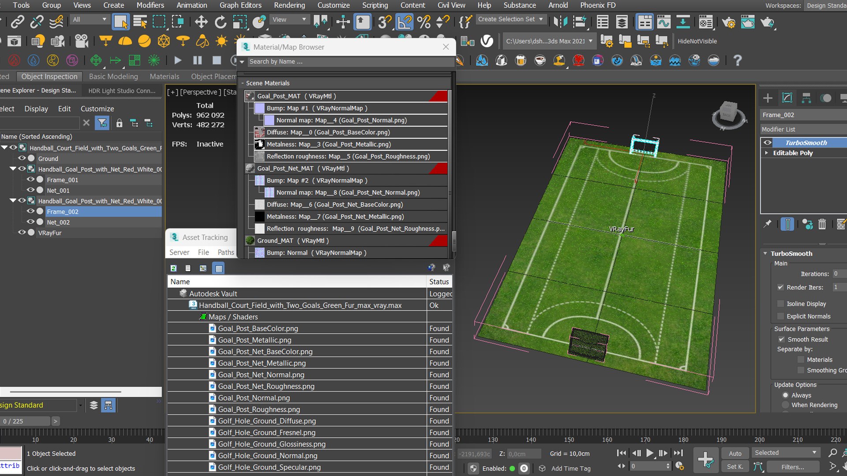847x476 pixels.
Task: Click the help question mark icon
Action: [x=737, y=60]
